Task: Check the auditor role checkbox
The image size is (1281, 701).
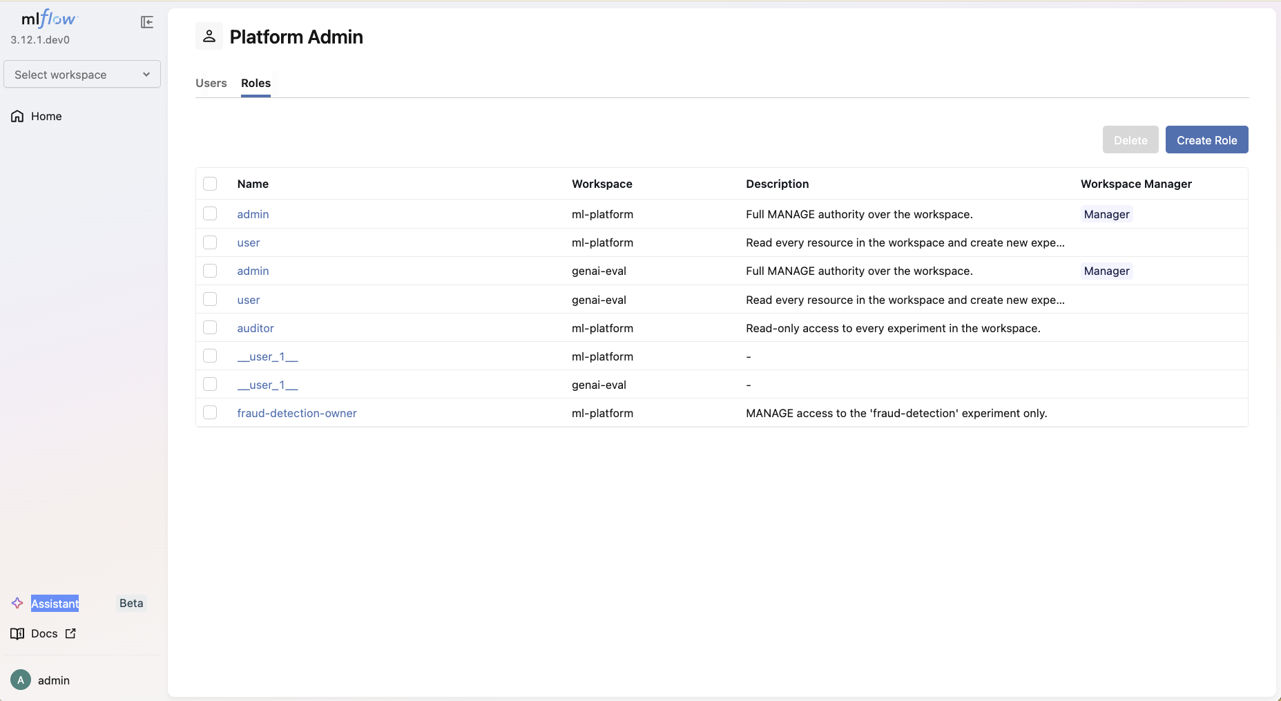Action: [210, 327]
